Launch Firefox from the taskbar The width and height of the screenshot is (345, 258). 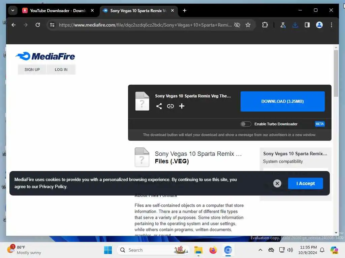click(x=213, y=250)
